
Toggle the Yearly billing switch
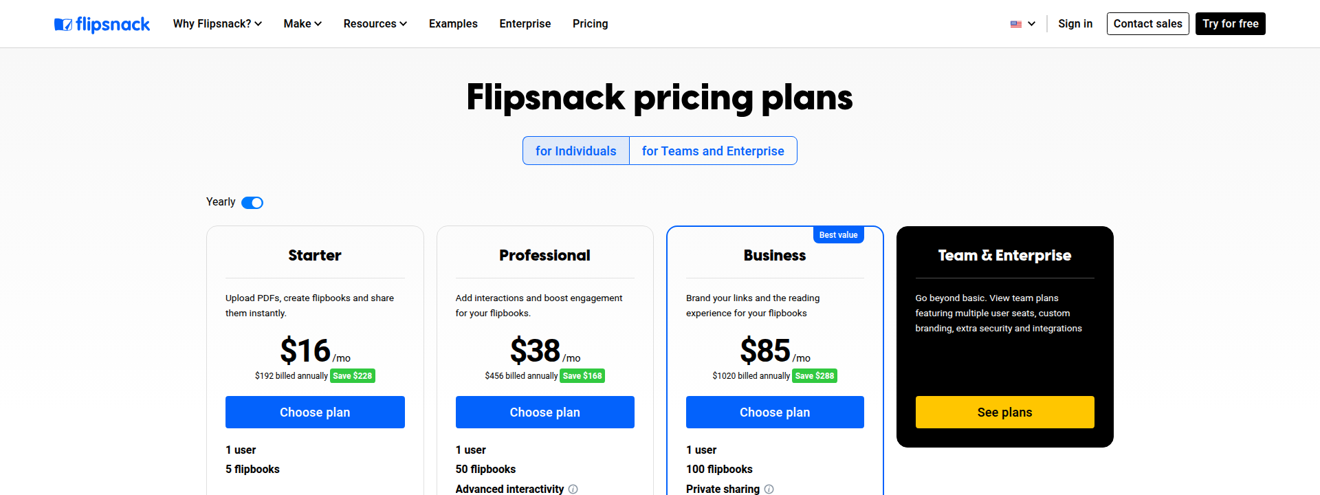point(252,202)
